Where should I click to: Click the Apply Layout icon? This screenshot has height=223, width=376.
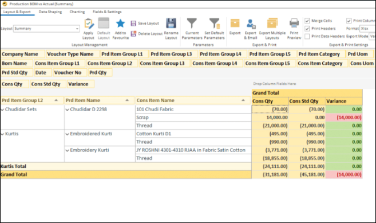pos(89,24)
